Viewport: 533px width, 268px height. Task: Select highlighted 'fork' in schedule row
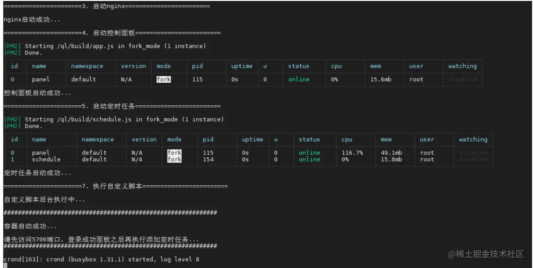175,159
